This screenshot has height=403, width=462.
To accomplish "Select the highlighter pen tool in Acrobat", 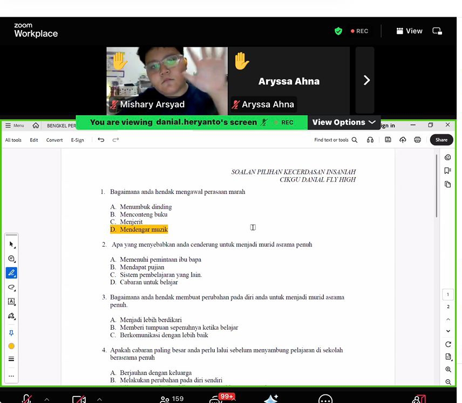I will [x=11, y=273].
